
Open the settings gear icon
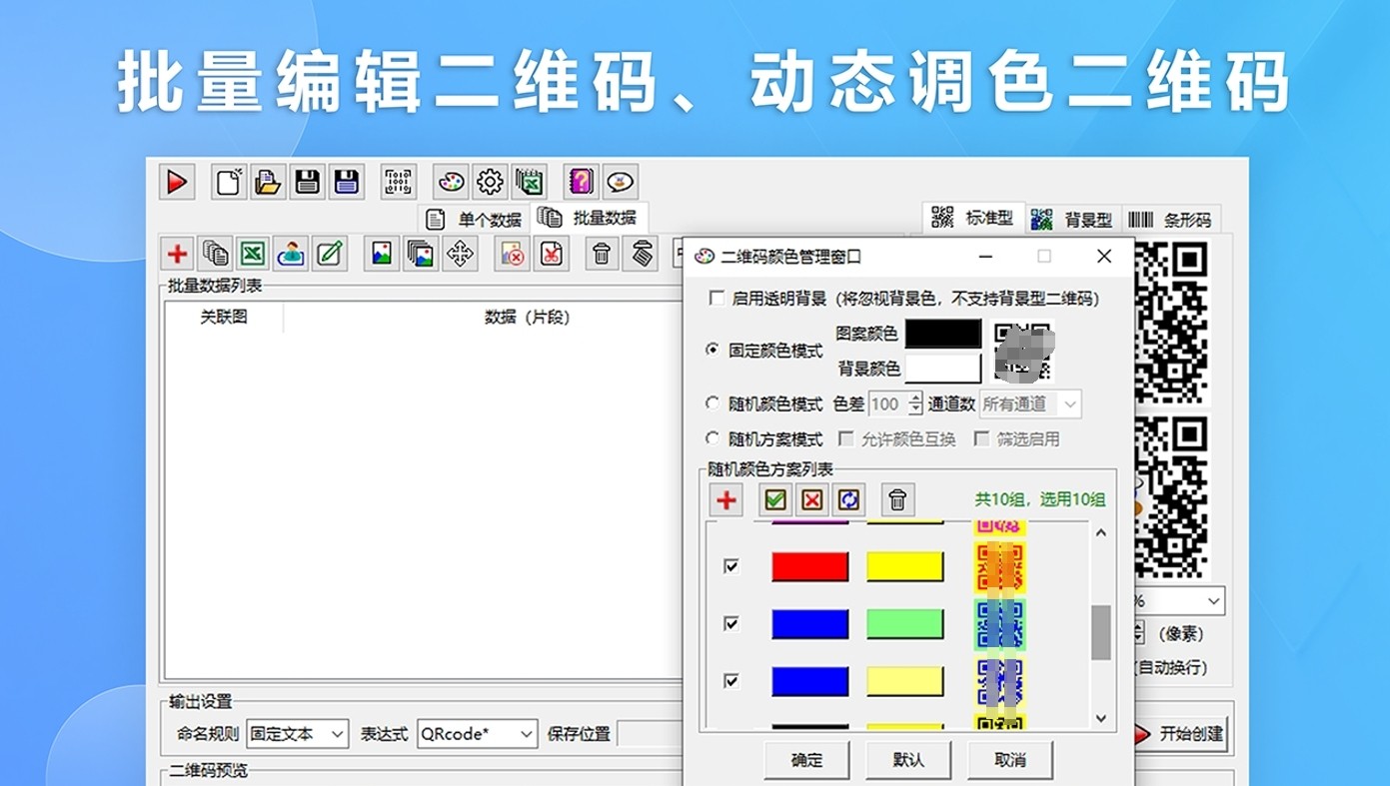tap(489, 182)
